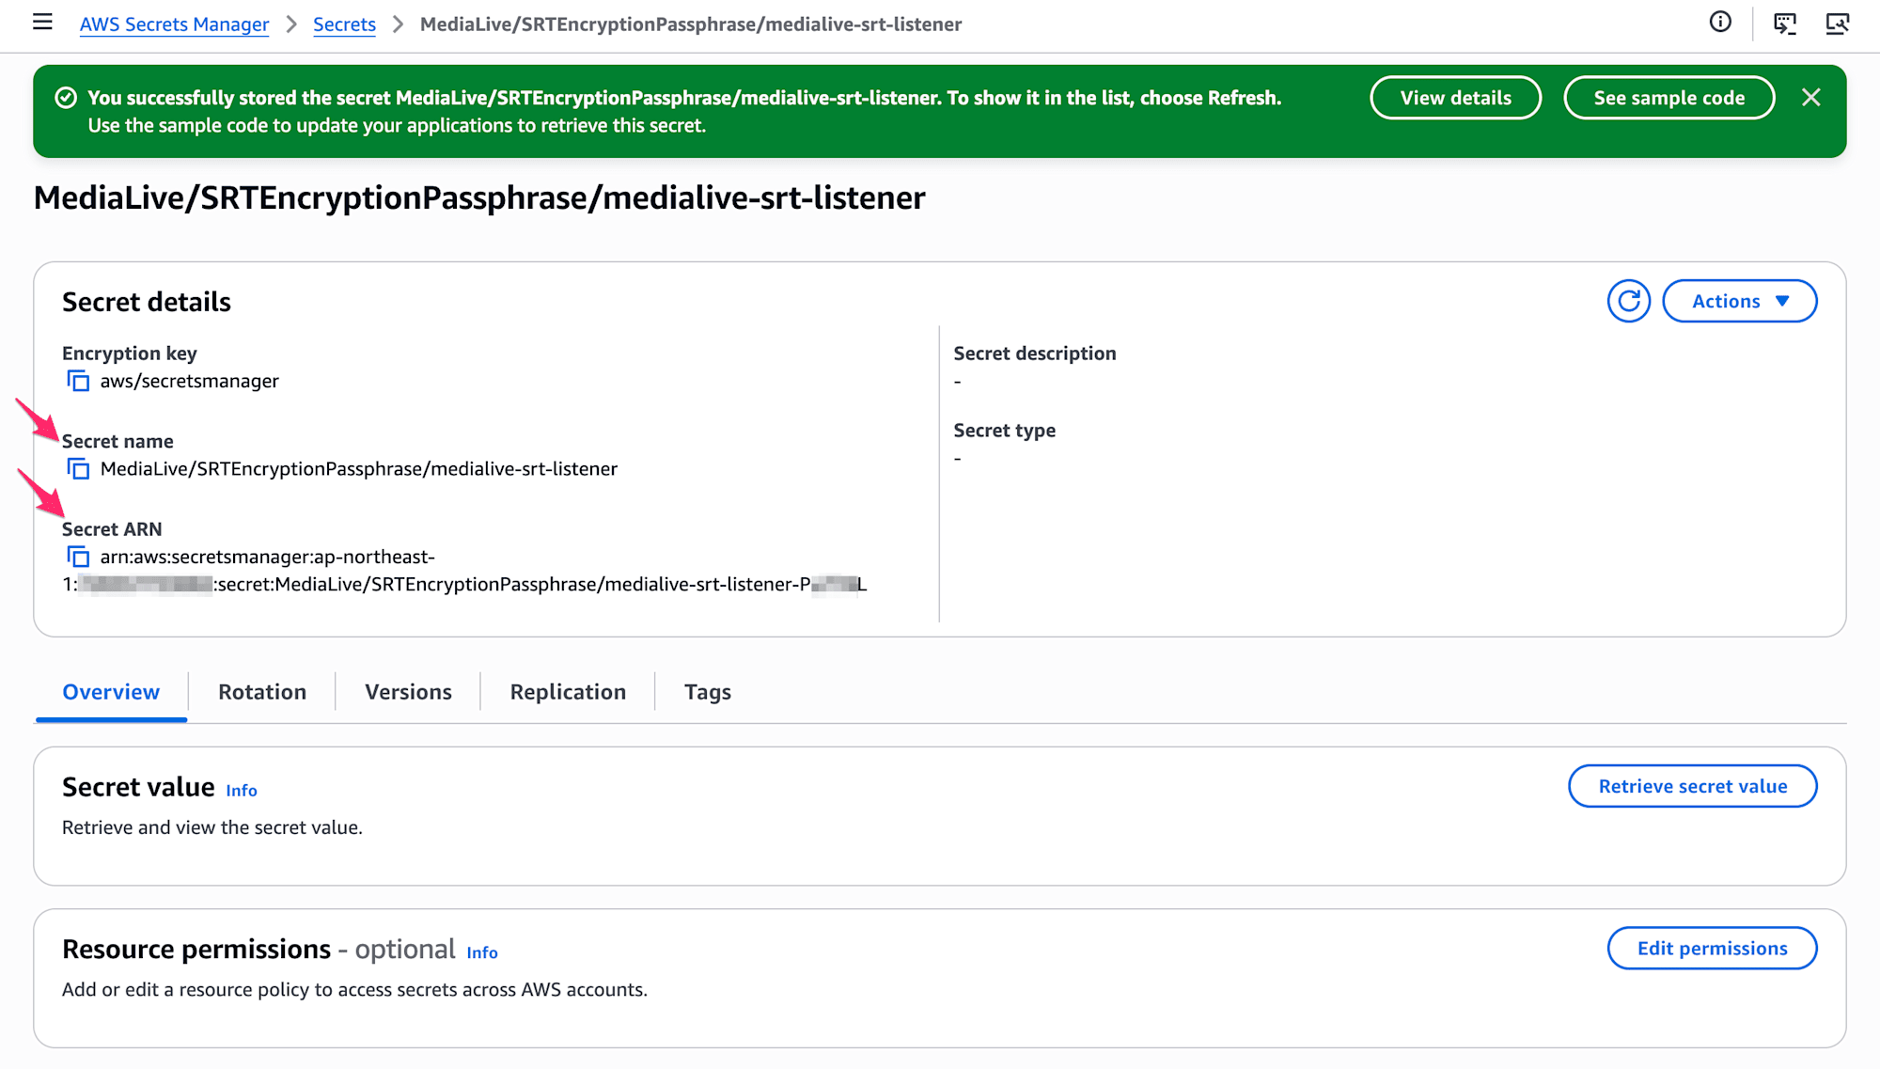Click See sample code button
This screenshot has width=1880, height=1069.
[x=1669, y=98]
